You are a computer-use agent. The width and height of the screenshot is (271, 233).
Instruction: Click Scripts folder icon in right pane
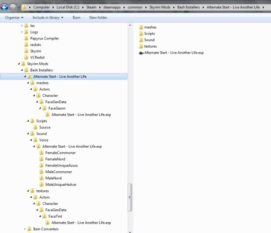point(141,33)
